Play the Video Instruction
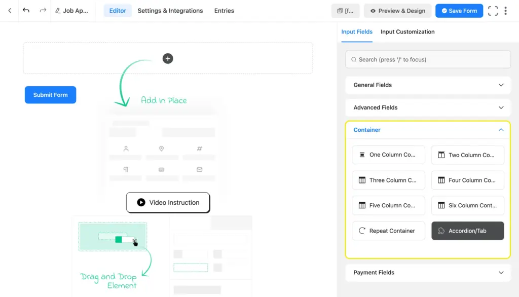The width and height of the screenshot is (519, 297). point(168,202)
